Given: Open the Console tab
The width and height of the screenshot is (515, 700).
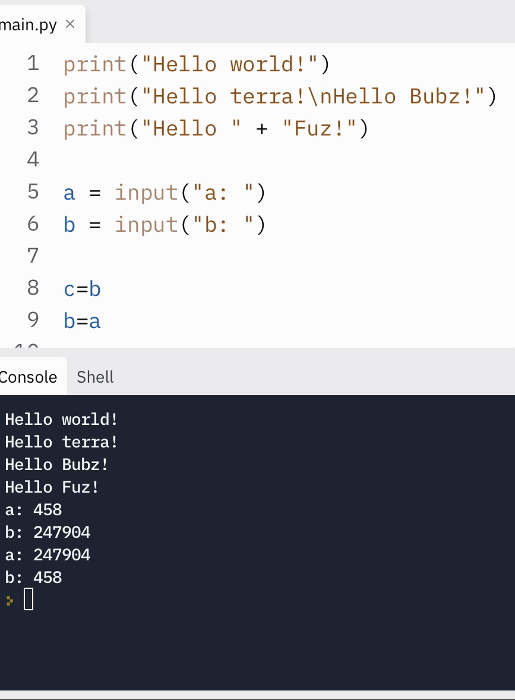Looking at the screenshot, I should tap(29, 377).
